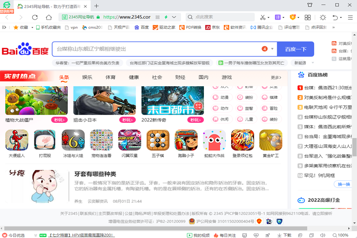Click the undo restore tab icon
Viewport: 357px width, 238px height.
(335, 17)
